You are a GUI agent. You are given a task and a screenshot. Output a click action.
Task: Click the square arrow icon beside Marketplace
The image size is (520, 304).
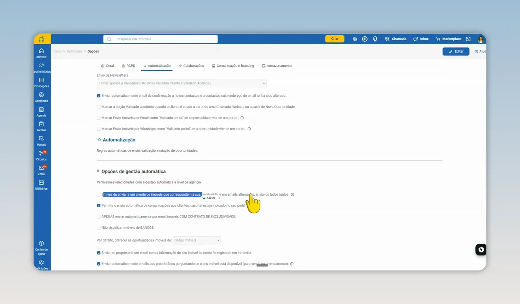(468, 39)
